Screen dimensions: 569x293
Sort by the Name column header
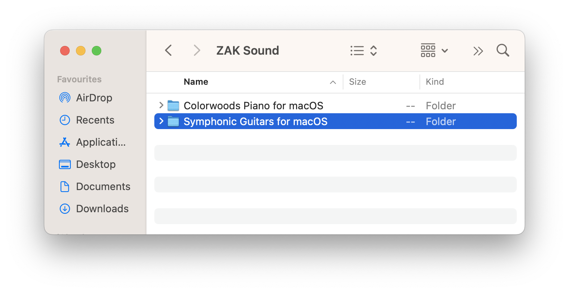[x=196, y=82]
